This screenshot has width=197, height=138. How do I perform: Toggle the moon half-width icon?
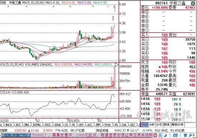[x=165, y=135]
